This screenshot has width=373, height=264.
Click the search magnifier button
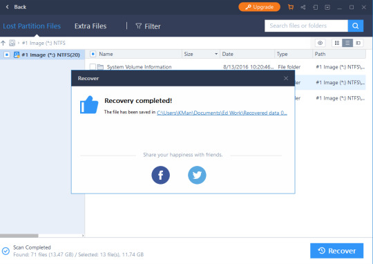tap(356, 26)
